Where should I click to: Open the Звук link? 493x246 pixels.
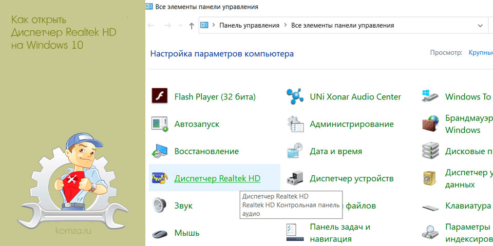click(x=184, y=206)
